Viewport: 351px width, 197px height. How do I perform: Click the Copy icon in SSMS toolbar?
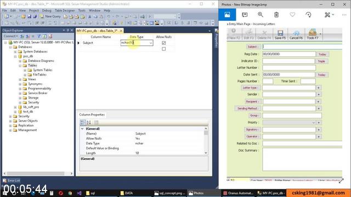point(95,16)
